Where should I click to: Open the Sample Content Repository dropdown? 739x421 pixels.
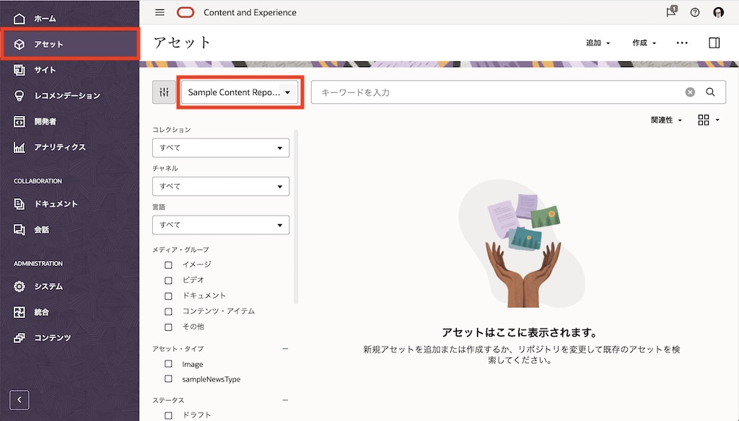pos(240,92)
